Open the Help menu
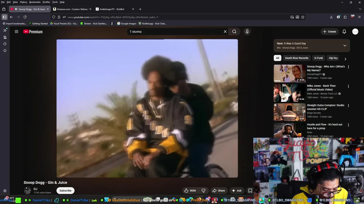Viewport: 364px width, 204px height. [62, 2]
